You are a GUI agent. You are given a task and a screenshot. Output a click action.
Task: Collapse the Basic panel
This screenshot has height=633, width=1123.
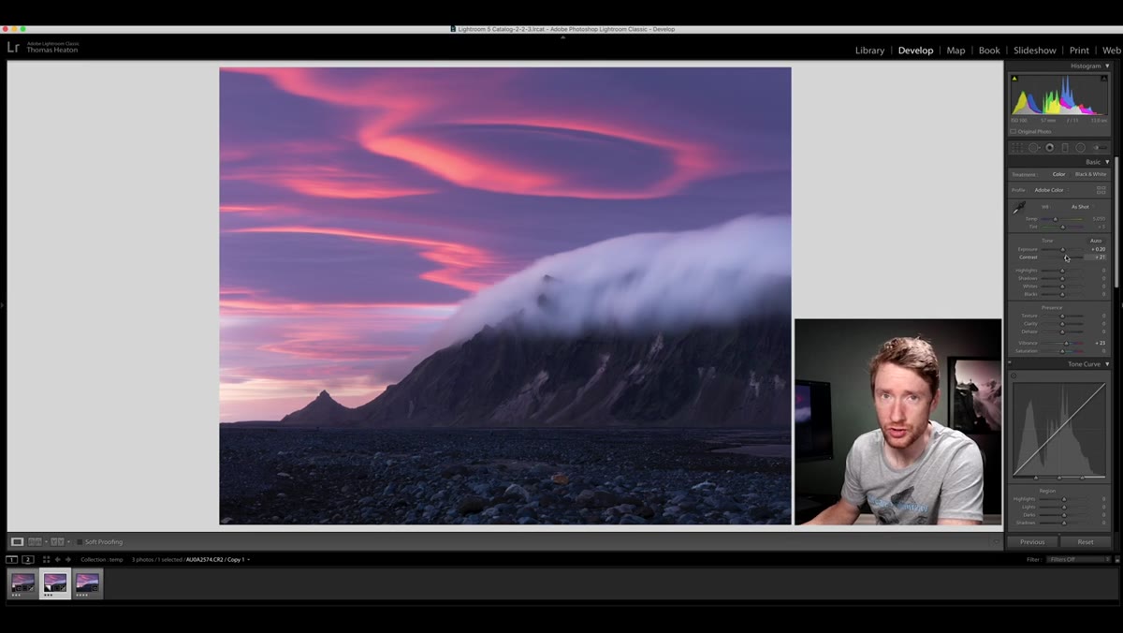[1107, 162]
